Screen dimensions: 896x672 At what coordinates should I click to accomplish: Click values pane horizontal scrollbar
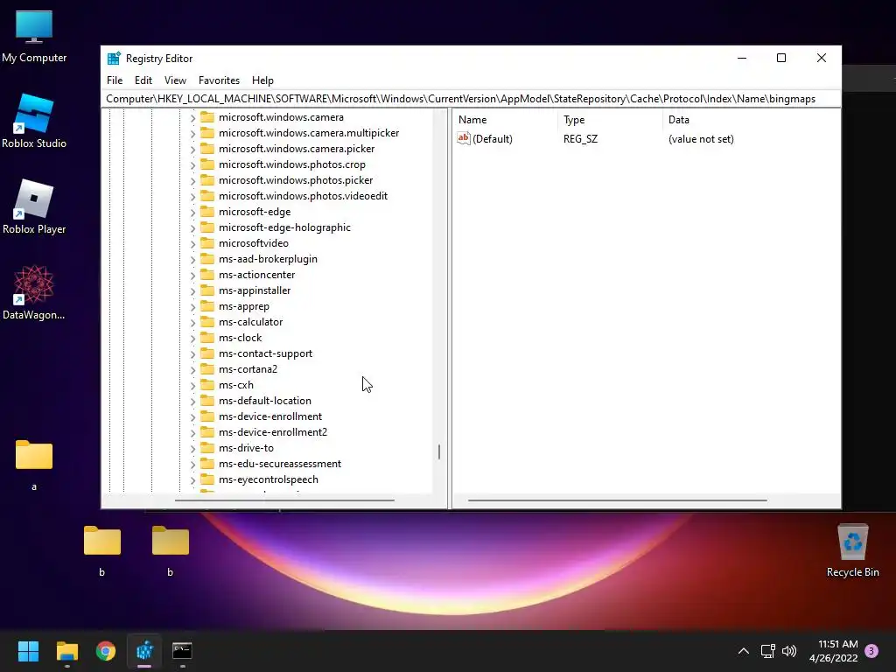click(617, 500)
